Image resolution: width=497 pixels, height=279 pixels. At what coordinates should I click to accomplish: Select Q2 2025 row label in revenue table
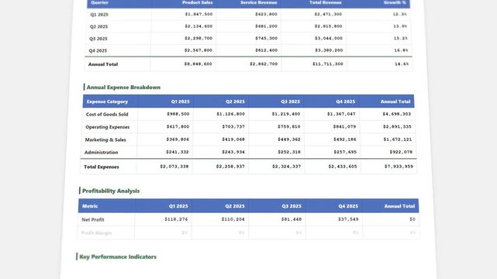point(98,26)
